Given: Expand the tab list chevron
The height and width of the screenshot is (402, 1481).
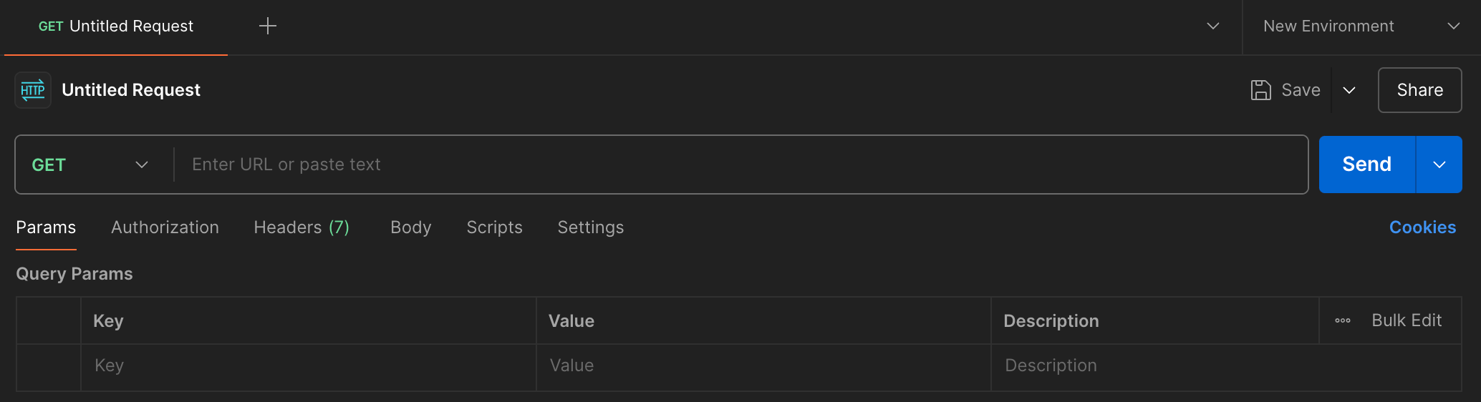Looking at the screenshot, I should (1213, 26).
